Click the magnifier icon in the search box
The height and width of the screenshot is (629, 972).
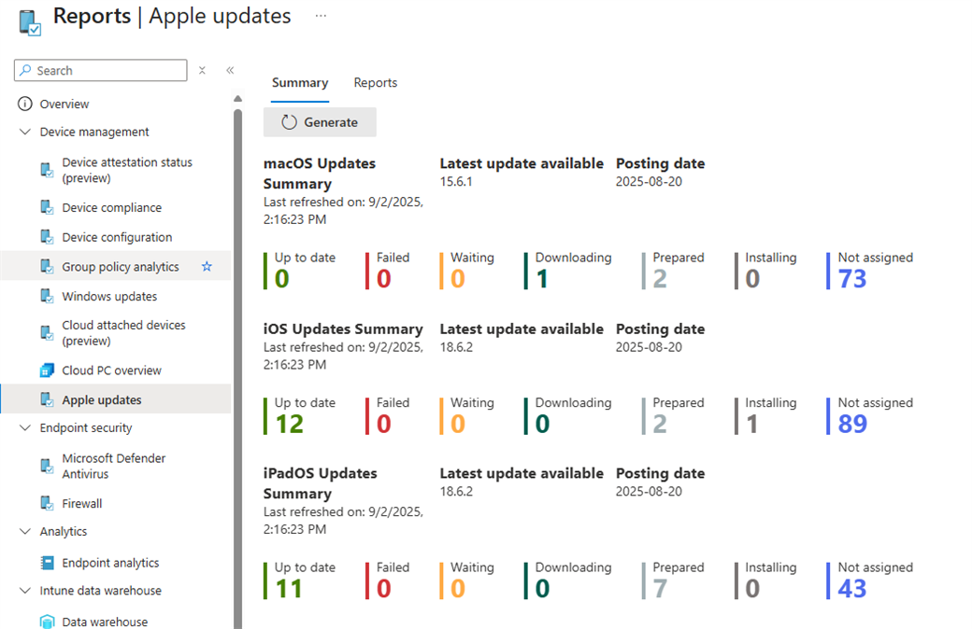pos(25,71)
